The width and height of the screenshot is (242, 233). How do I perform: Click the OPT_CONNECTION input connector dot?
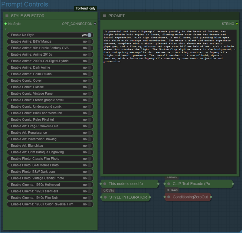tap(95, 24)
